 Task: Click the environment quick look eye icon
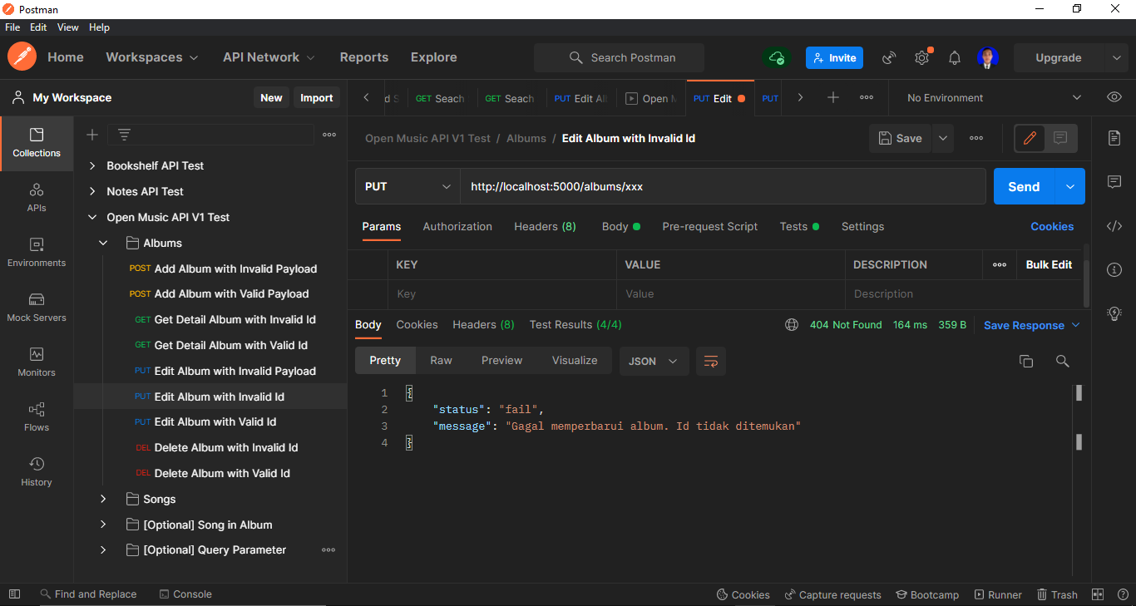[1114, 97]
